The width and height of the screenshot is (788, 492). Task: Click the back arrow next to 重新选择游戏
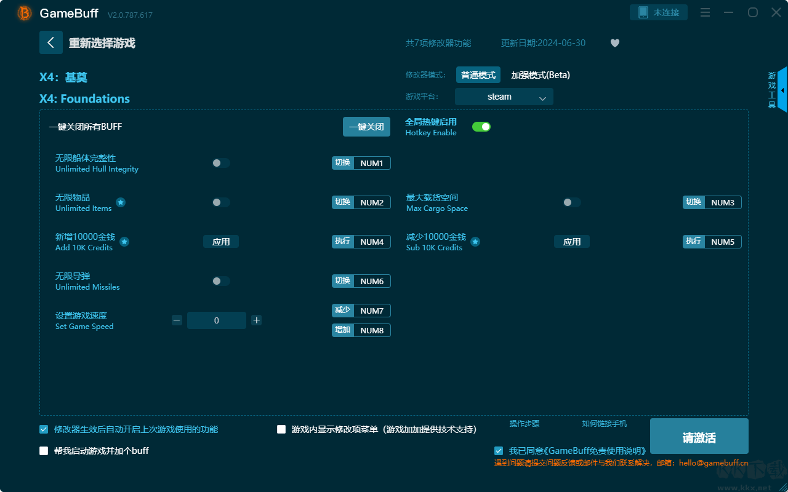click(51, 42)
